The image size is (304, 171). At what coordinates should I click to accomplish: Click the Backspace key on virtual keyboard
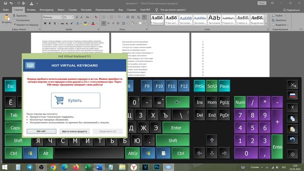tap(178, 102)
